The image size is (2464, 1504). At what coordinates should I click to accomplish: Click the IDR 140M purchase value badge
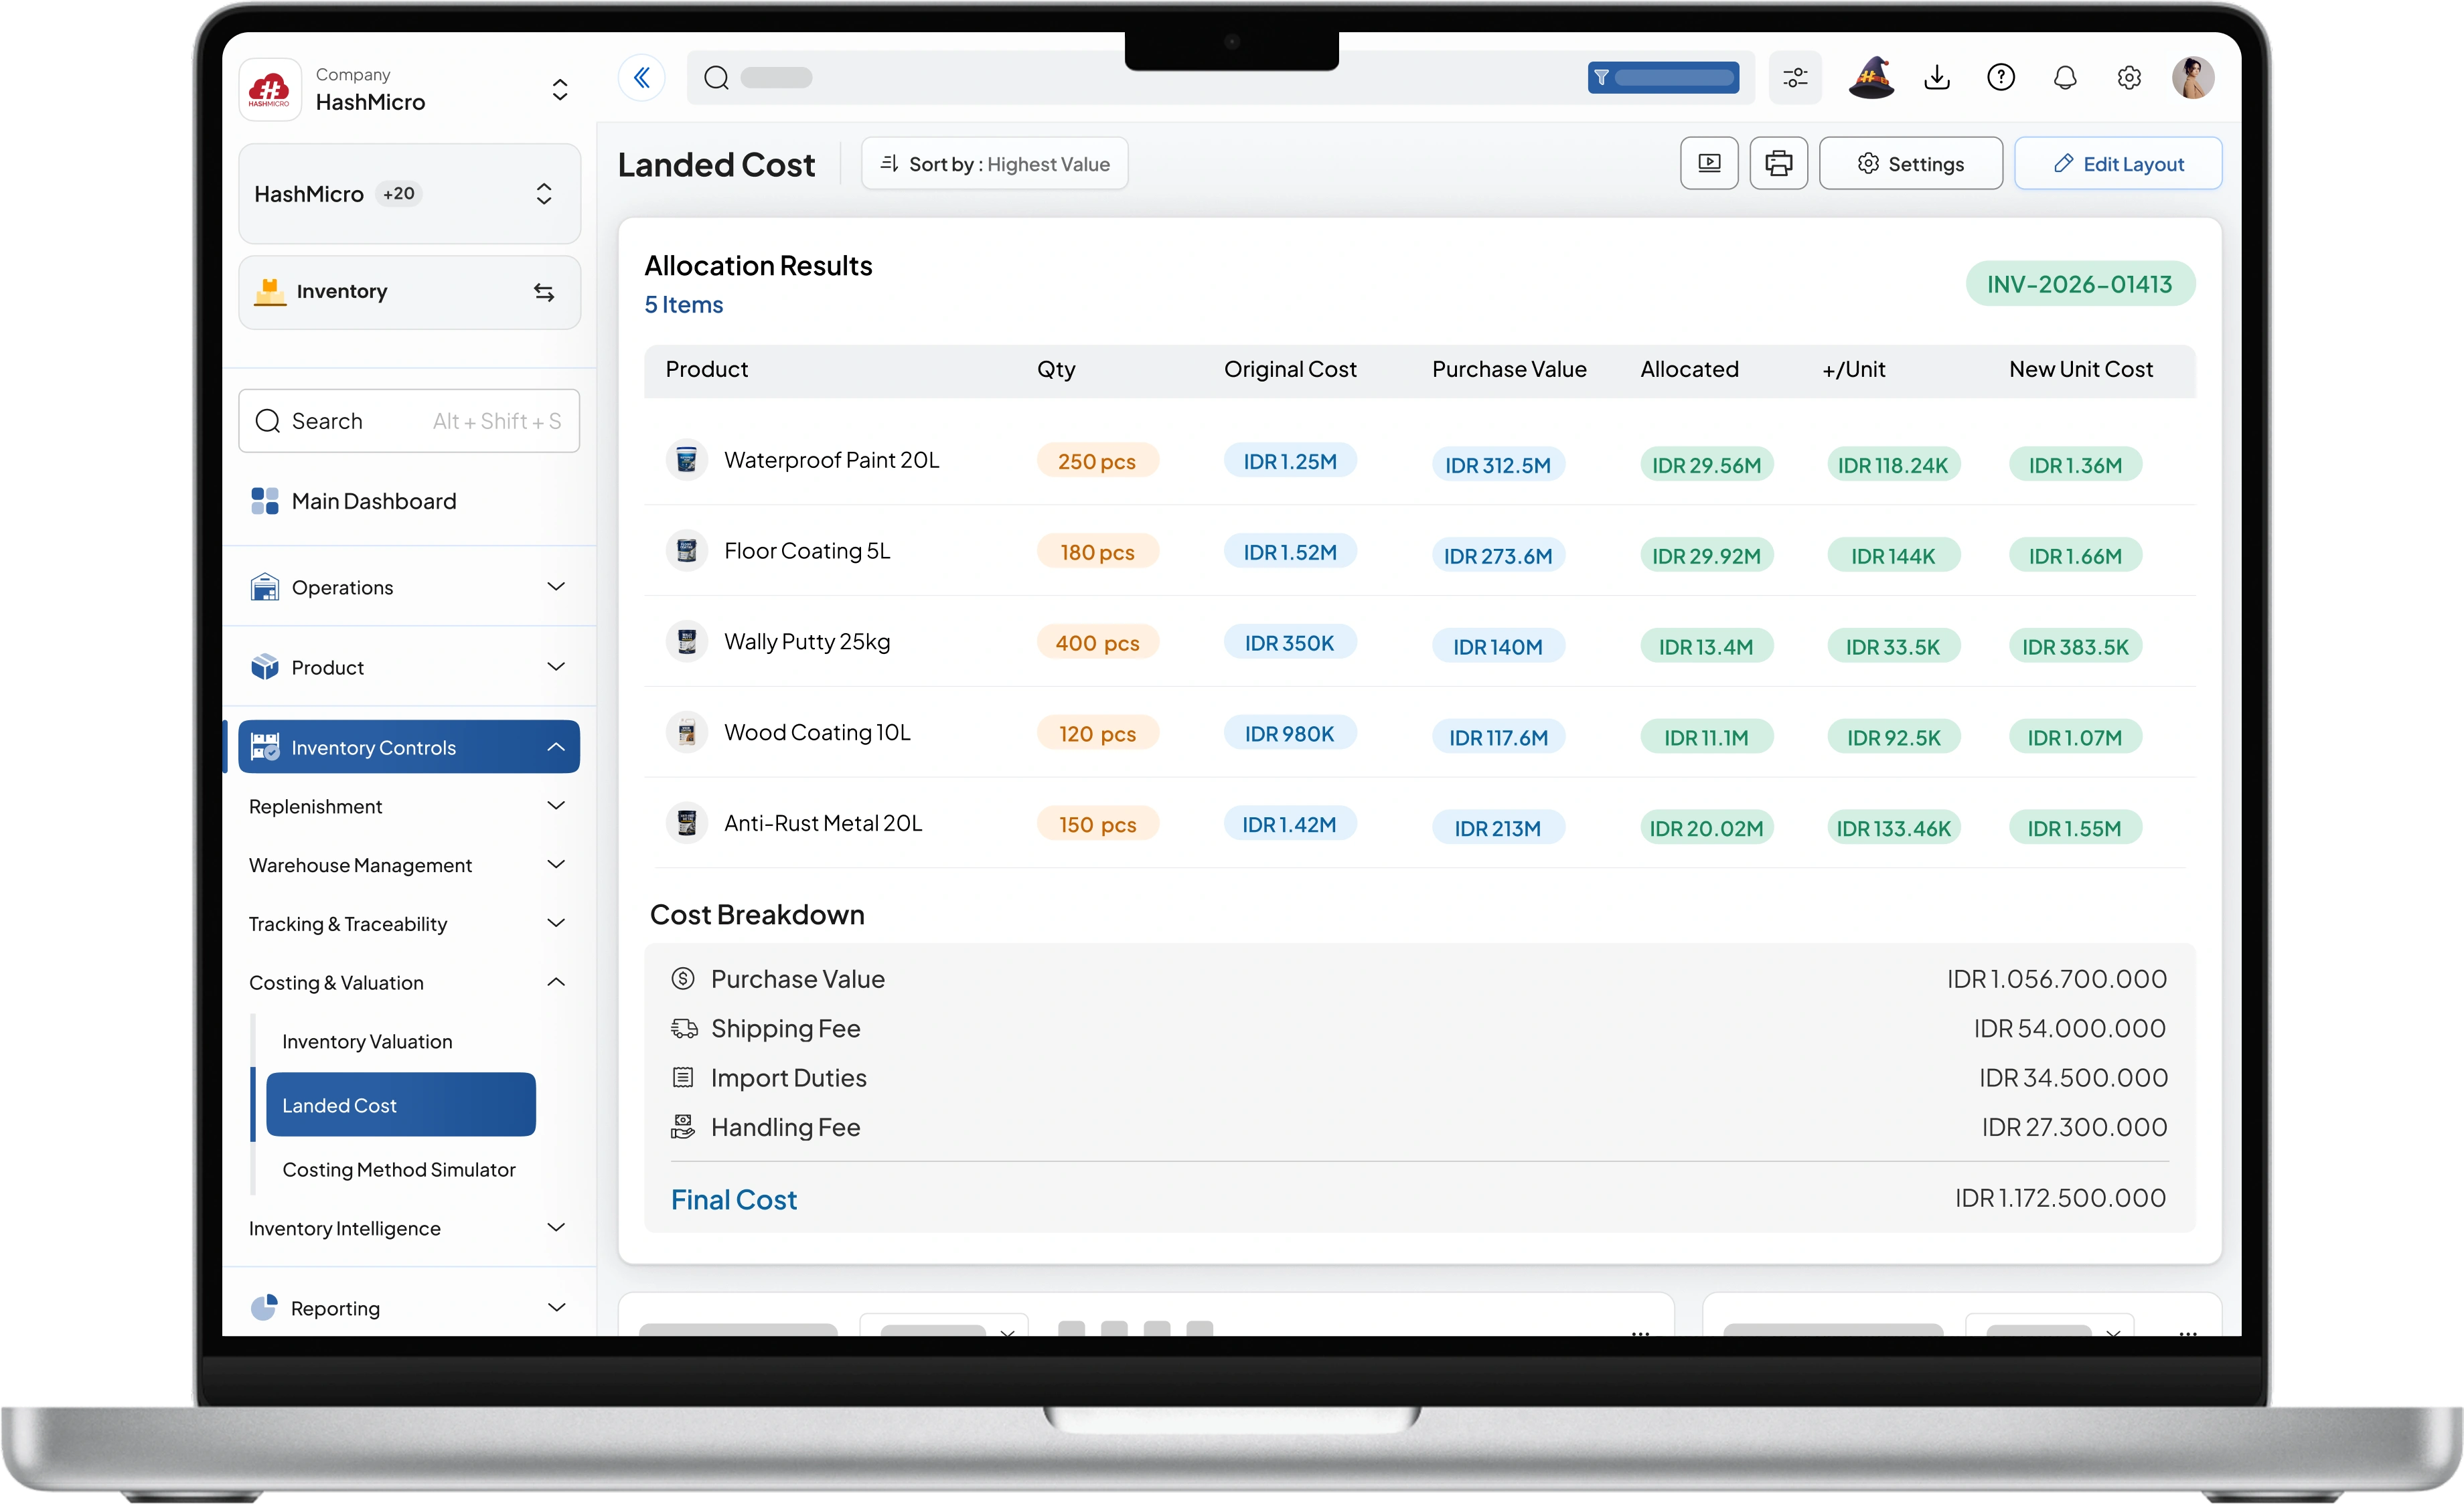[1498, 647]
